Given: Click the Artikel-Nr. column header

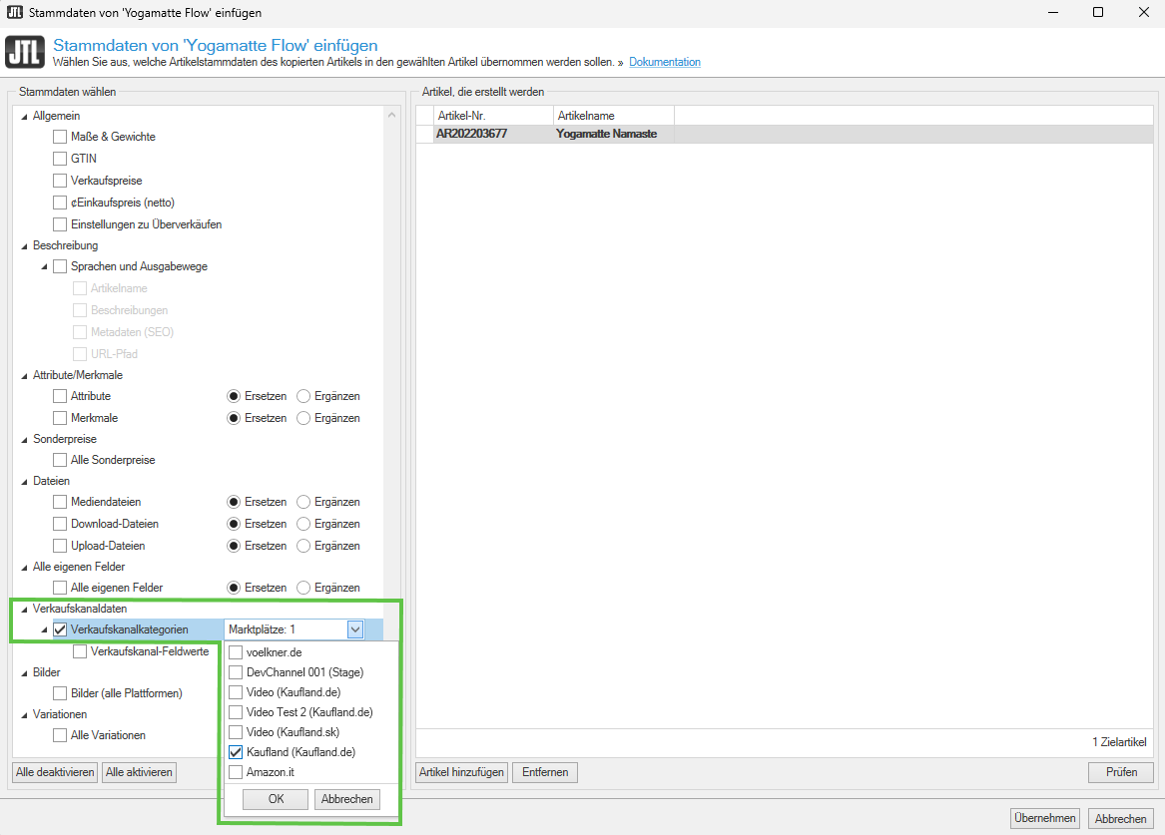Looking at the screenshot, I should point(493,116).
